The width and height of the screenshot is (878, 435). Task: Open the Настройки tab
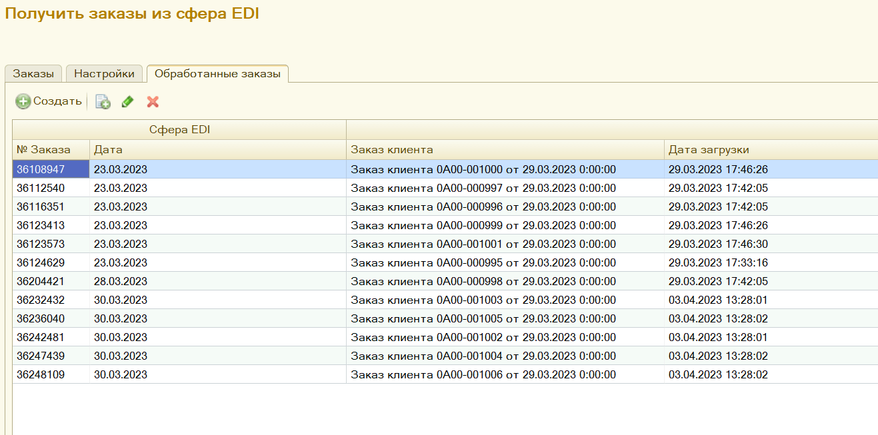click(x=104, y=74)
